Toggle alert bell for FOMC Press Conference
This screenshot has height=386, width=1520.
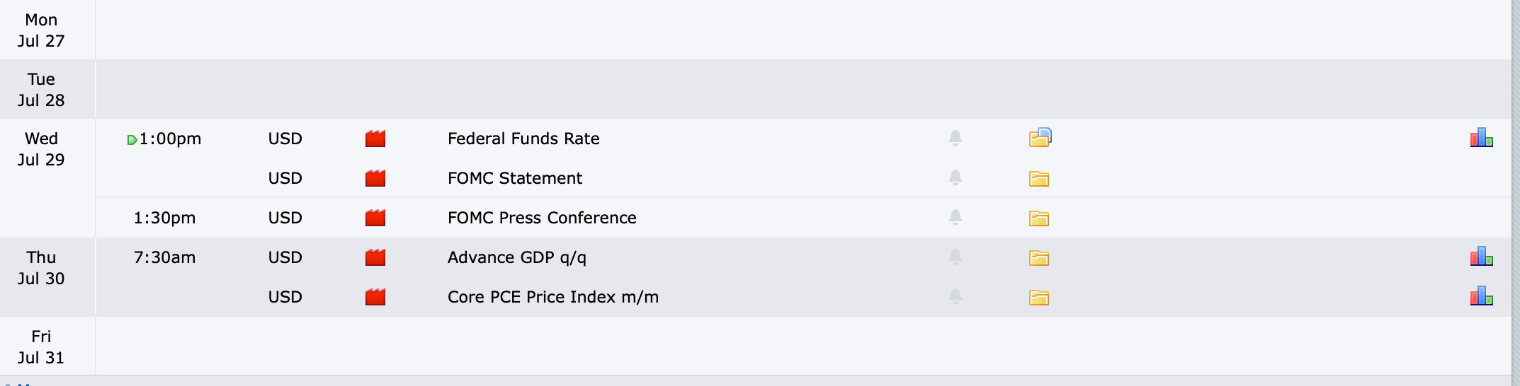(955, 217)
